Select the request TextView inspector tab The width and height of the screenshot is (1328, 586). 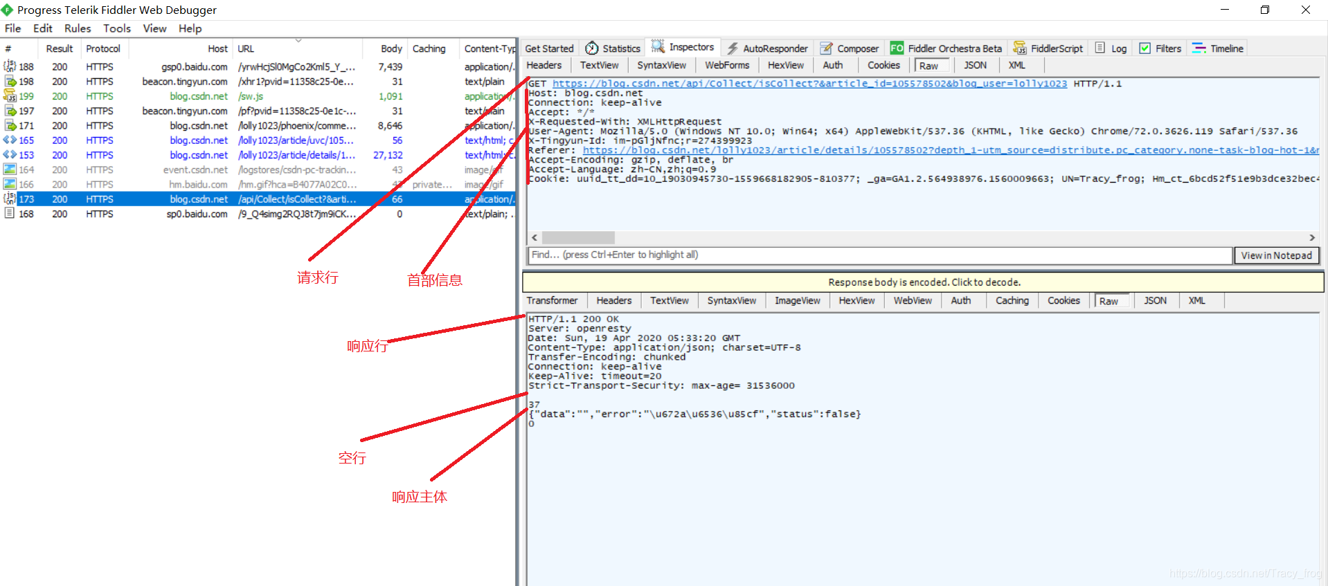pos(599,65)
